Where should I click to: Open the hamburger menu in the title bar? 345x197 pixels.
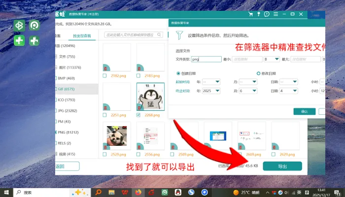click(276, 14)
